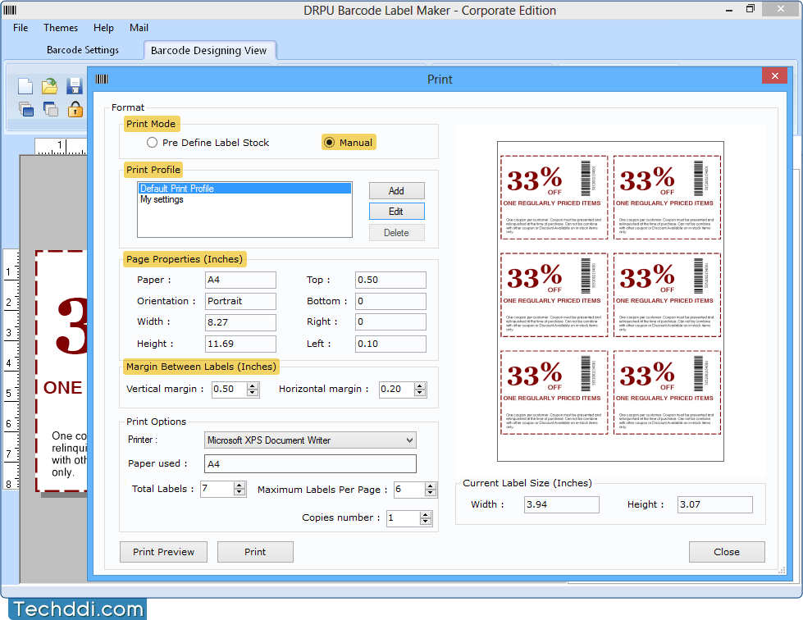The width and height of the screenshot is (803, 620).
Task: Click the Print button
Action: coord(255,552)
